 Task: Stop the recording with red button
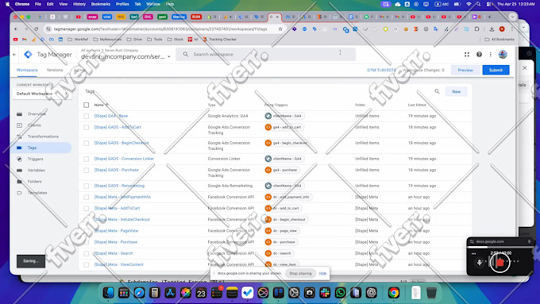[499, 263]
